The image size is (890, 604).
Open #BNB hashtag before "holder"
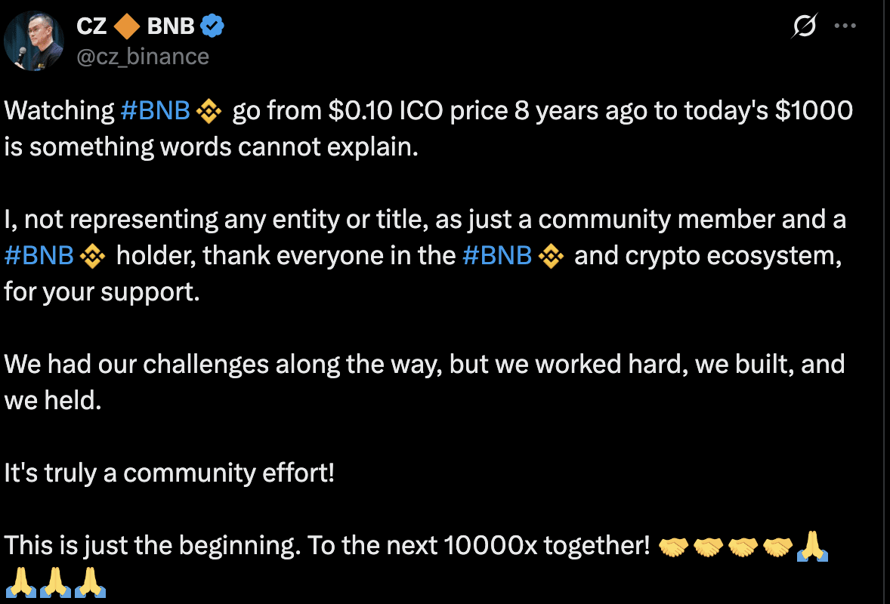coord(39,255)
